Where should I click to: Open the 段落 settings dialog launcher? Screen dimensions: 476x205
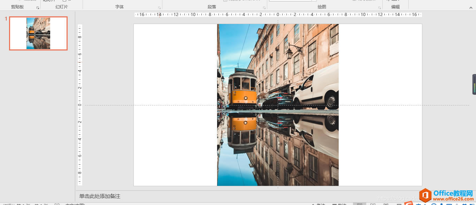point(264,7)
